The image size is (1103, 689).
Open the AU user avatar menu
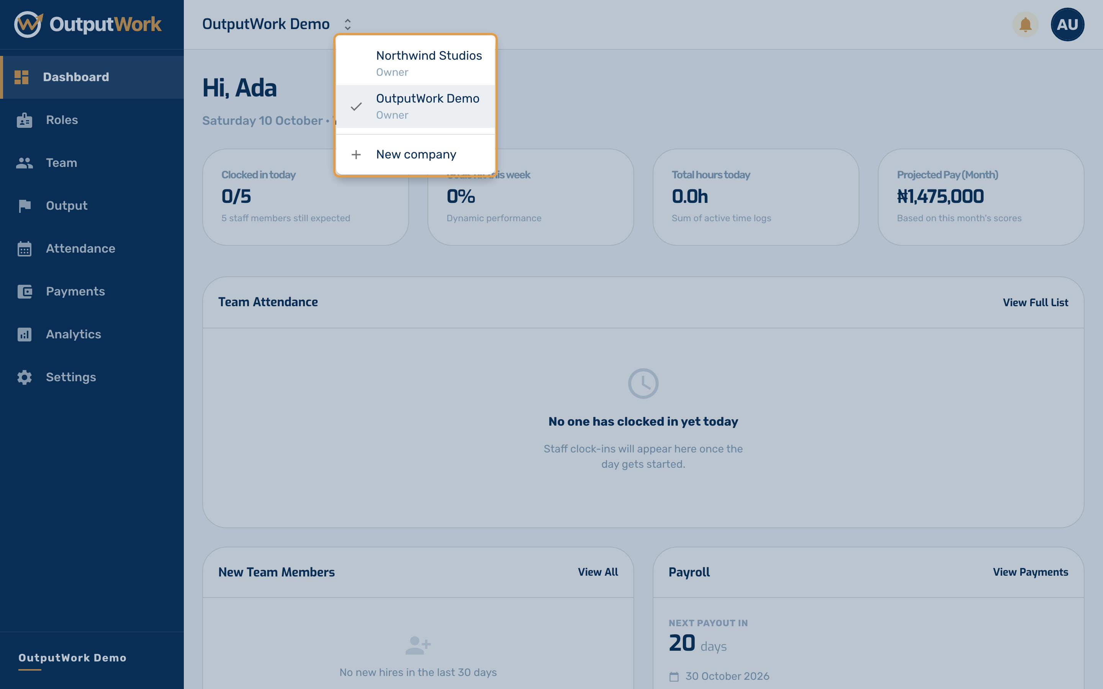click(x=1067, y=24)
